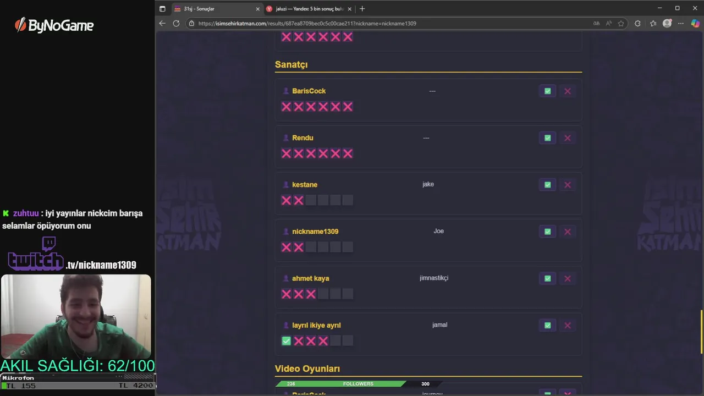Click the 'Video Oyunları' category heading
The width and height of the screenshot is (704, 396).
pos(307,369)
